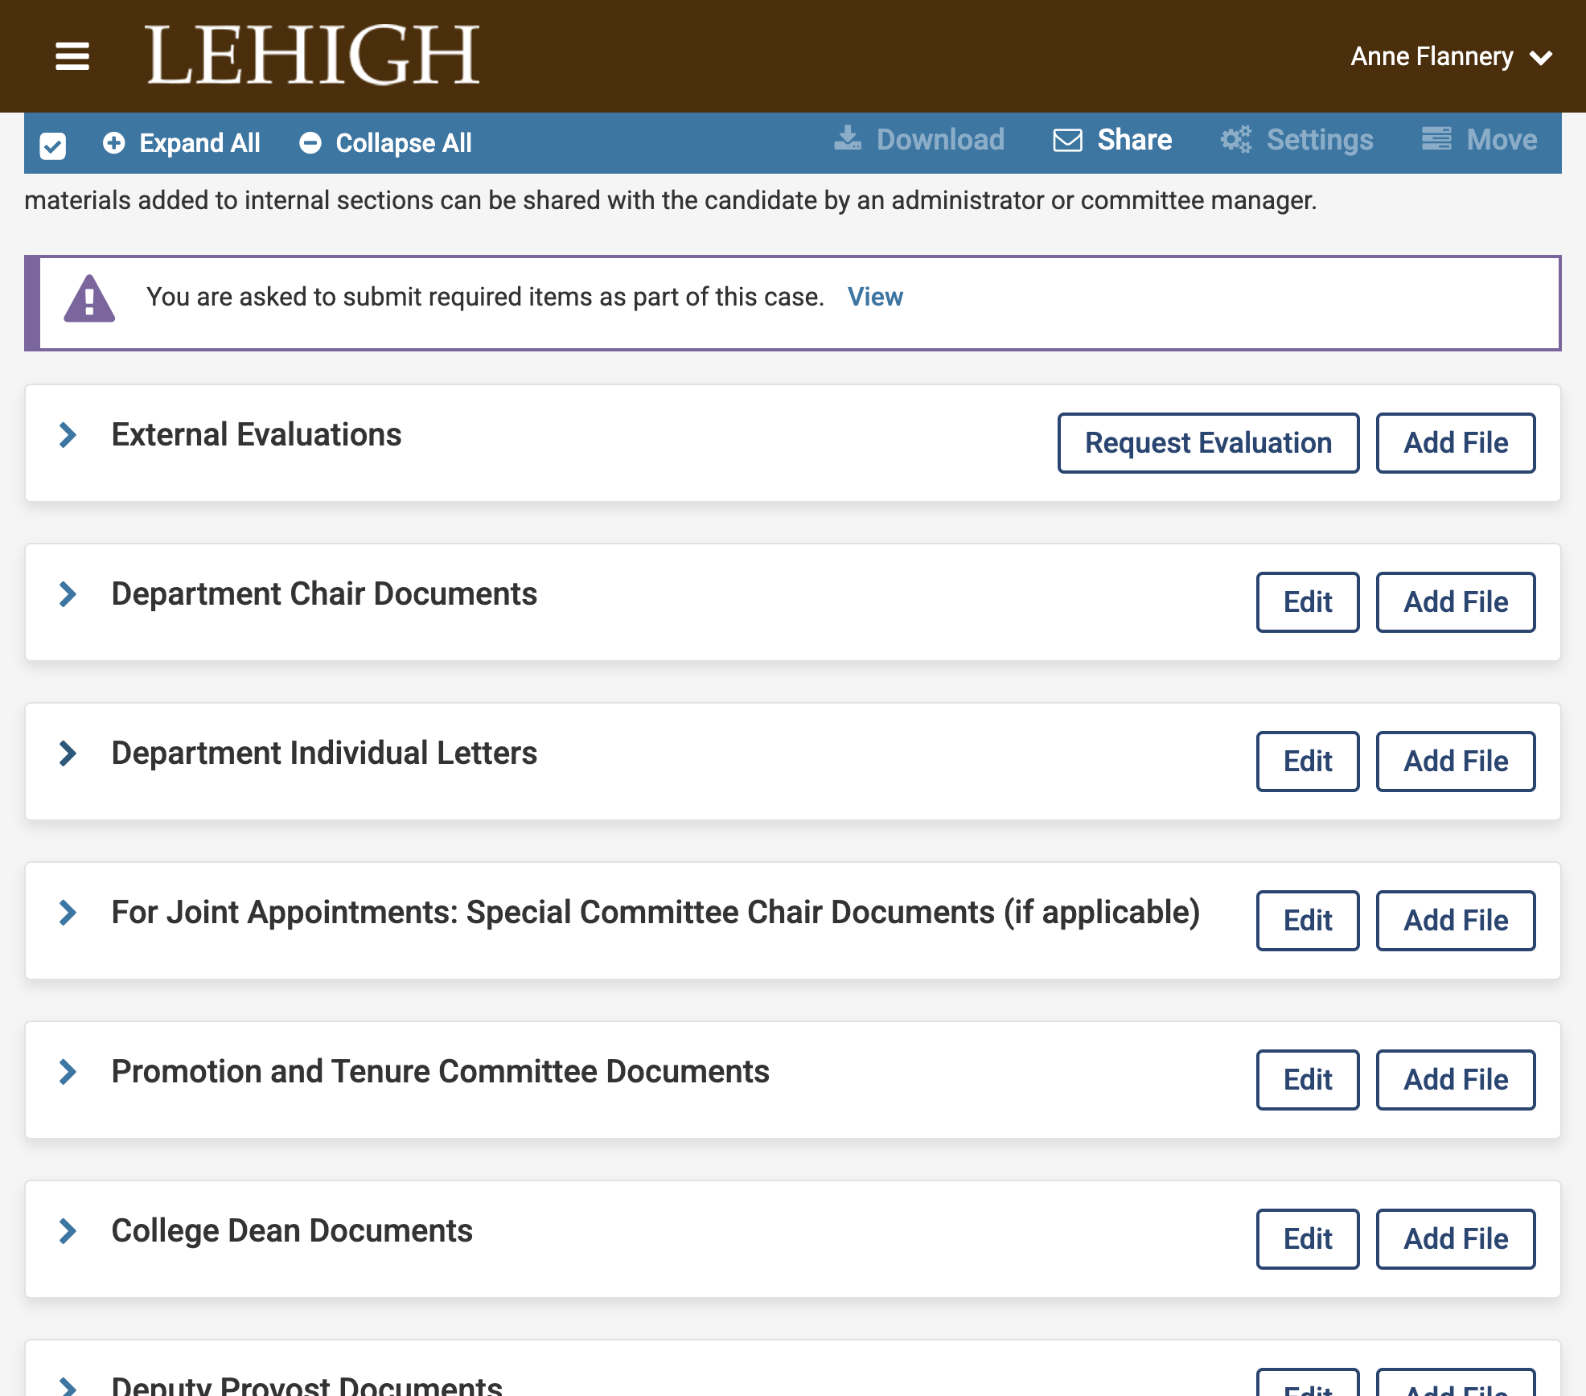Go to the LEHIGH logo home
Screen dimensions: 1586x1396
tap(313, 55)
